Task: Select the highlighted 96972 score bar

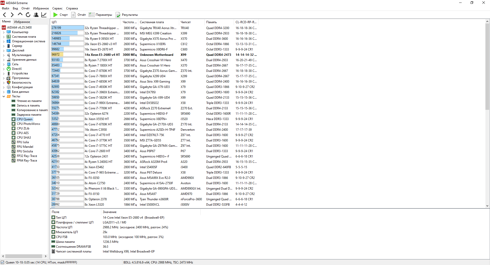Action: [68, 55]
